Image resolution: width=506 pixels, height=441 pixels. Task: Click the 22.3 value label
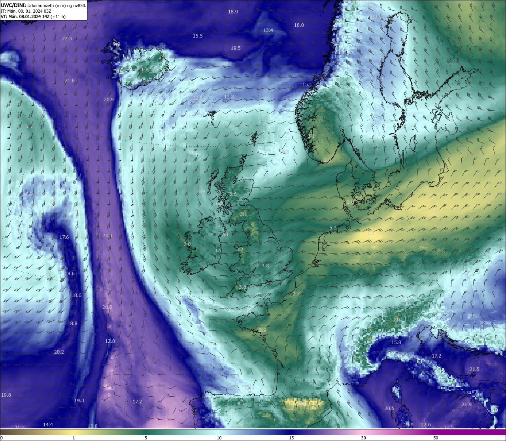[67, 39]
